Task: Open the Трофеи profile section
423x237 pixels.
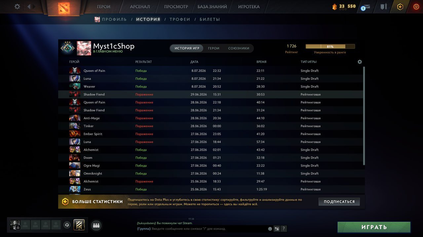Action: coord(180,19)
